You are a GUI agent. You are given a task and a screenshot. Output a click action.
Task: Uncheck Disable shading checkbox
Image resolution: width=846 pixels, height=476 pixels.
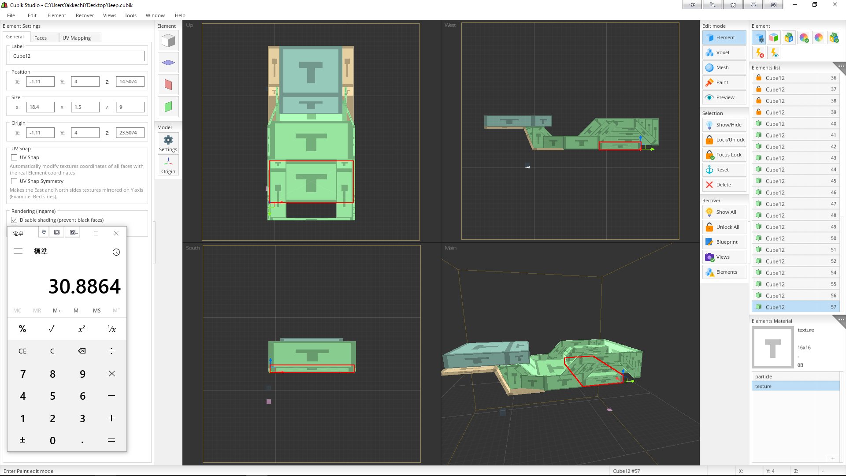pyautogui.click(x=14, y=220)
